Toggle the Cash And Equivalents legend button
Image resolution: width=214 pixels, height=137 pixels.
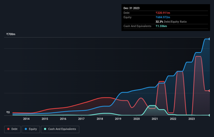point(60,129)
